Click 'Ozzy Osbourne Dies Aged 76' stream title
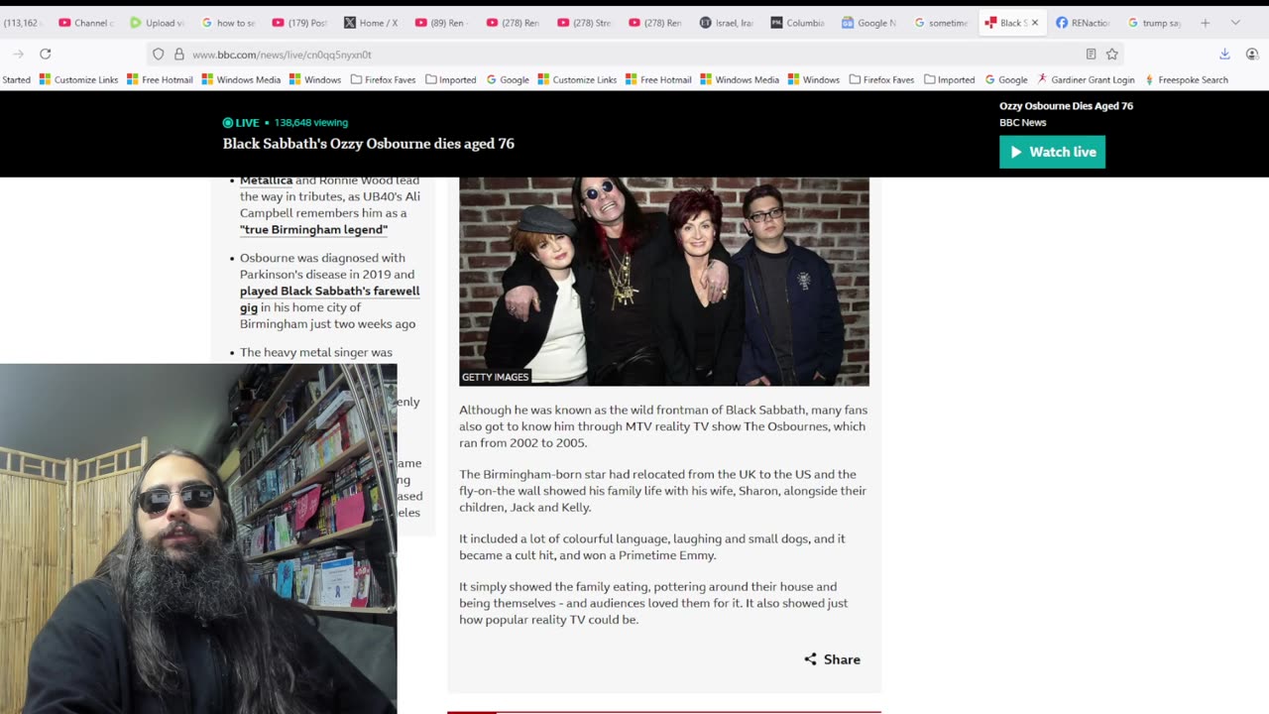The width and height of the screenshot is (1269, 714). click(1066, 106)
